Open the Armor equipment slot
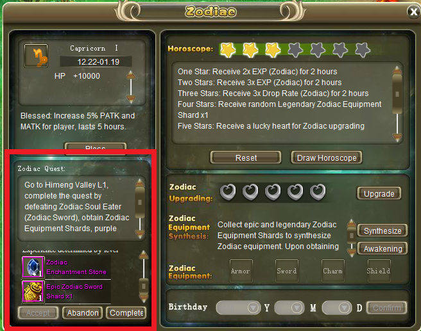 (x=241, y=270)
